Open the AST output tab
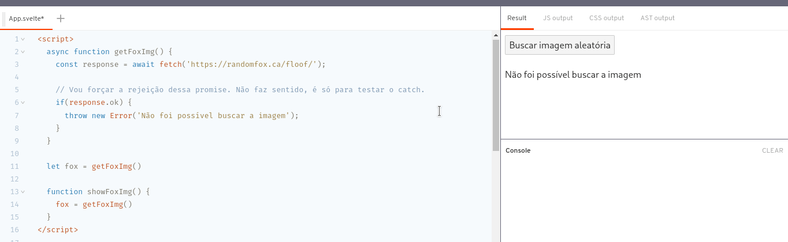This screenshot has width=788, height=242. click(x=657, y=18)
